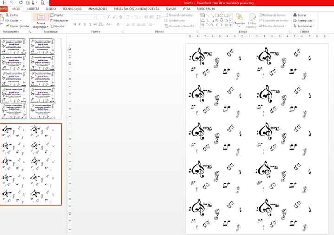The height and width of the screenshot is (235, 334).
Task: Click Copiar formato painter
Action: coord(18,26)
